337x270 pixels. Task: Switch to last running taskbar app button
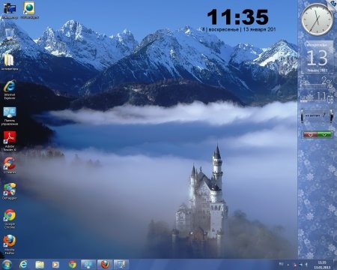[121, 264]
